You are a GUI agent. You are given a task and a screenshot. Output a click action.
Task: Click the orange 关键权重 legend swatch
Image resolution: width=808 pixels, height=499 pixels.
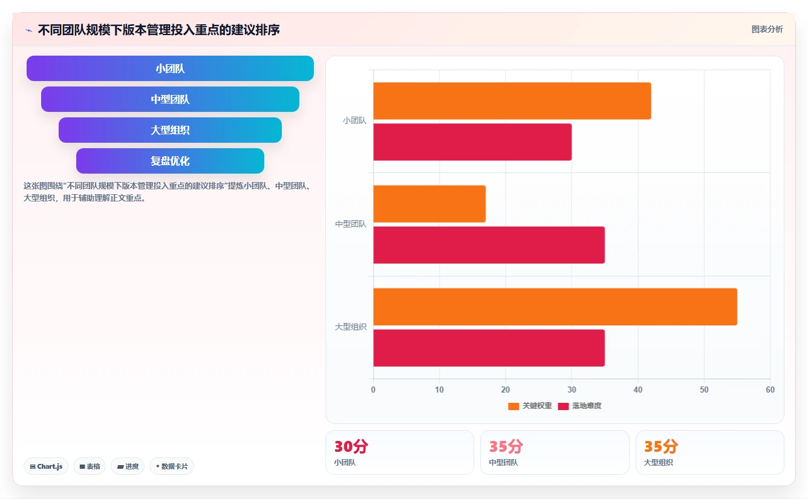[x=513, y=406]
